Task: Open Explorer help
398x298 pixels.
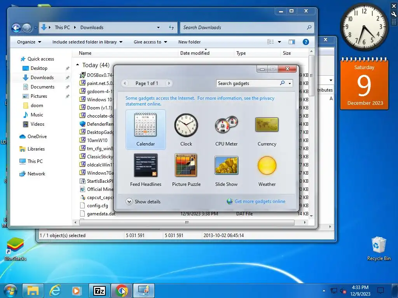Action: coord(306,42)
